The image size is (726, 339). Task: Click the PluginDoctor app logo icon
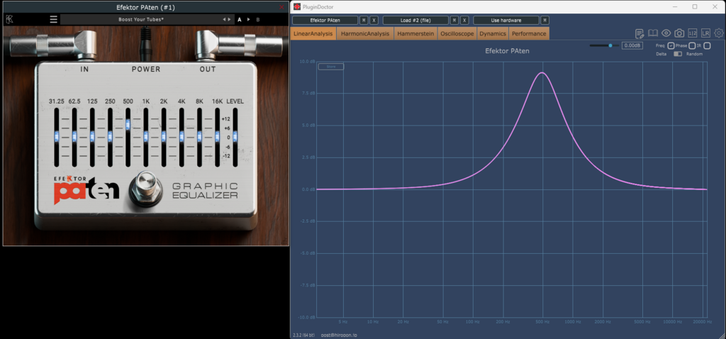pyautogui.click(x=297, y=6)
